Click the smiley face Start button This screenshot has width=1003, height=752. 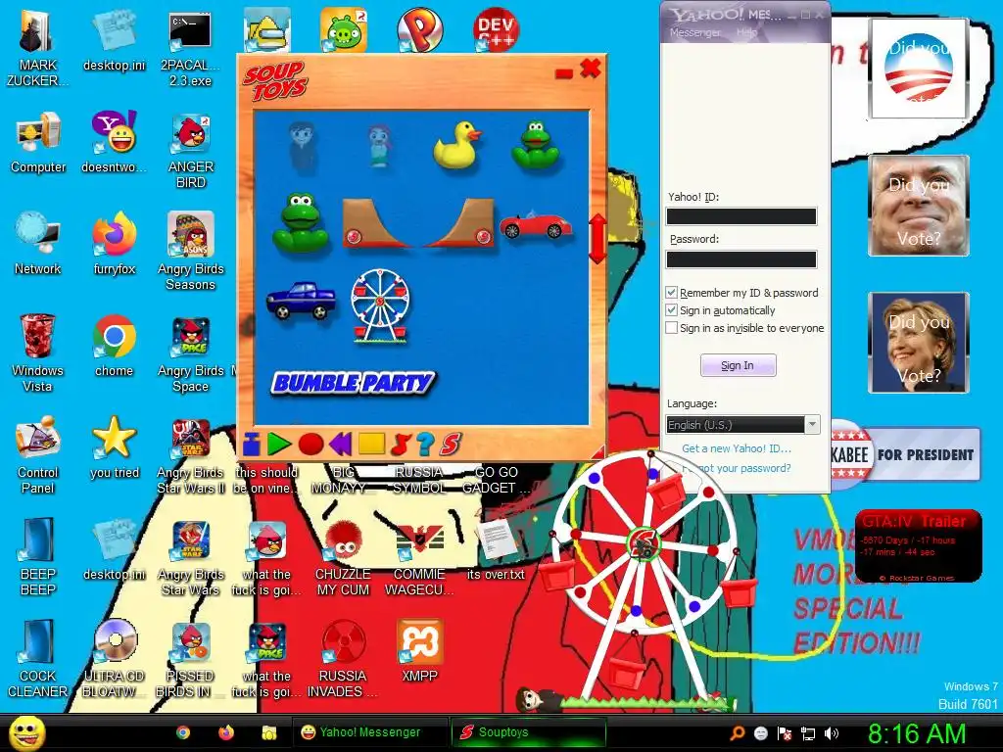(x=26, y=732)
